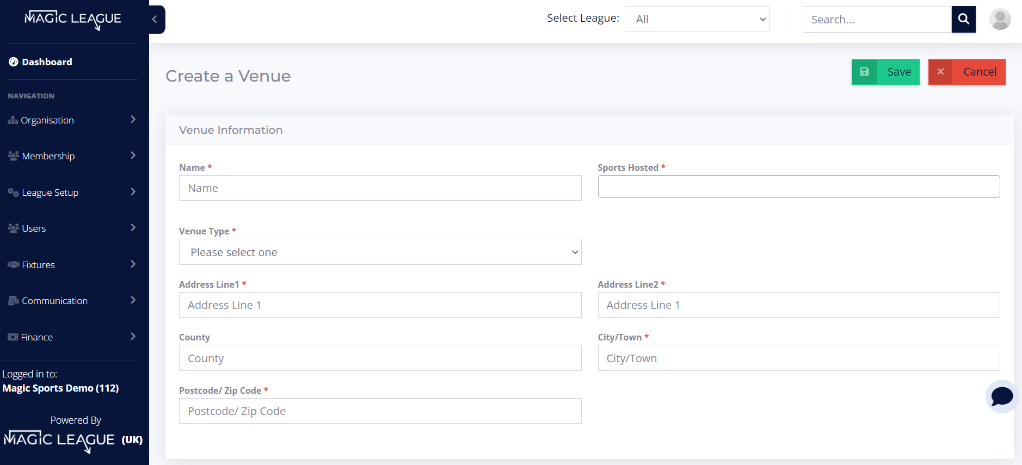Viewport: 1022px width, 465px height.
Task: Open the League Setup menu item
Action: [73, 193]
